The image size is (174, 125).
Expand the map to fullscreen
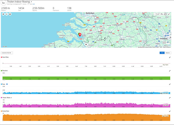point(169,14)
